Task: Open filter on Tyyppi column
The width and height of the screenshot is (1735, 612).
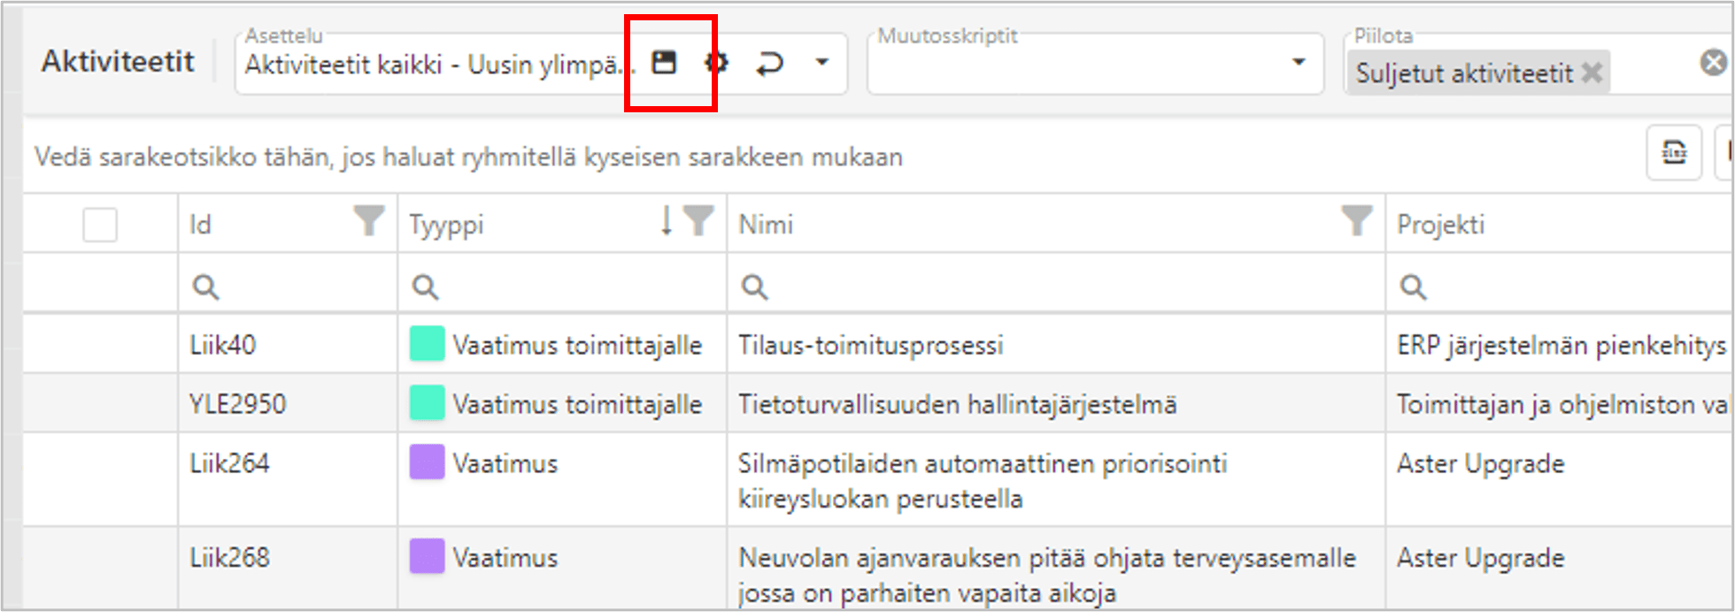Action: 698,221
